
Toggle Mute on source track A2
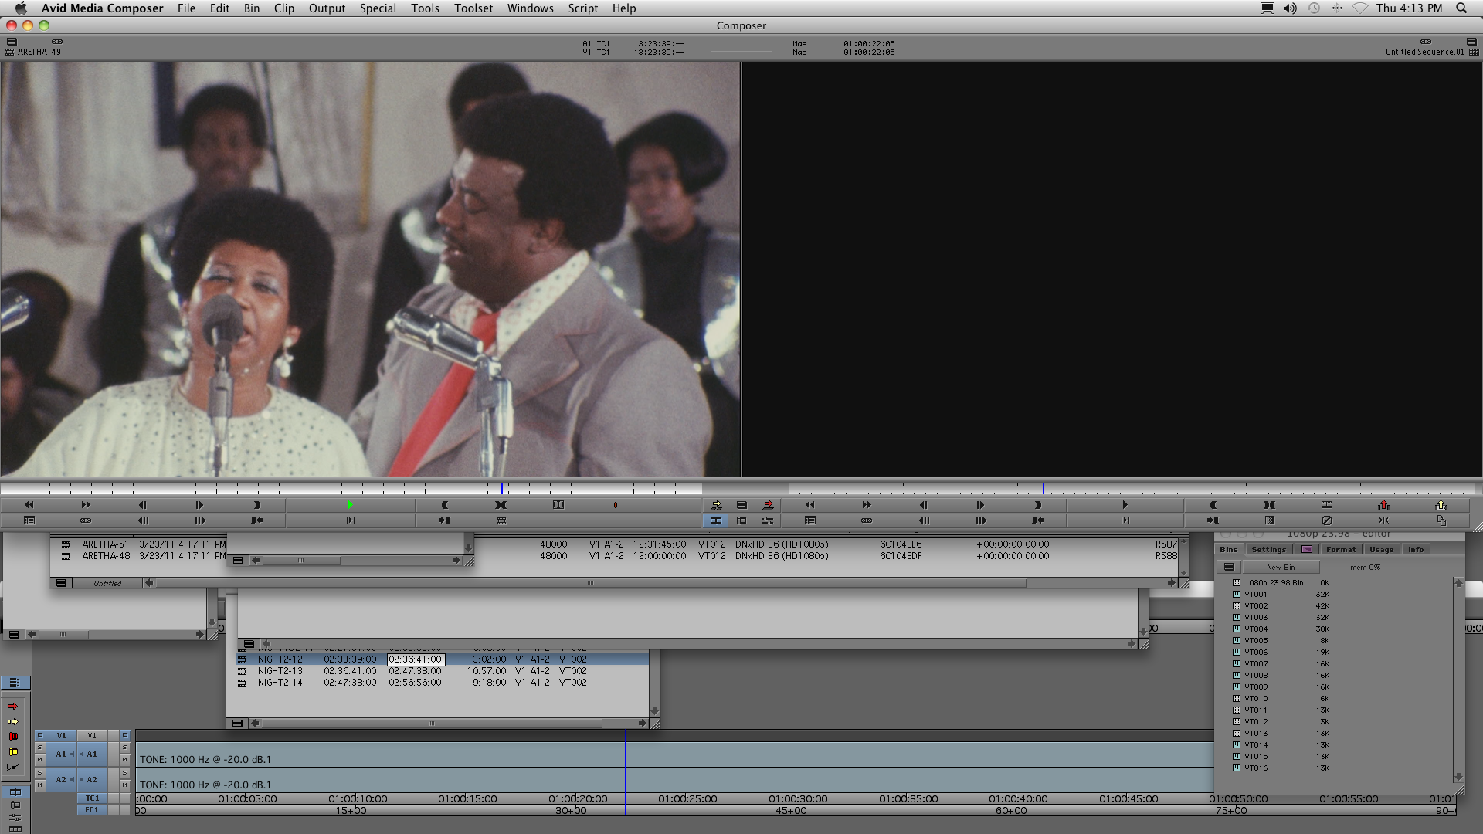(x=40, y=785)
